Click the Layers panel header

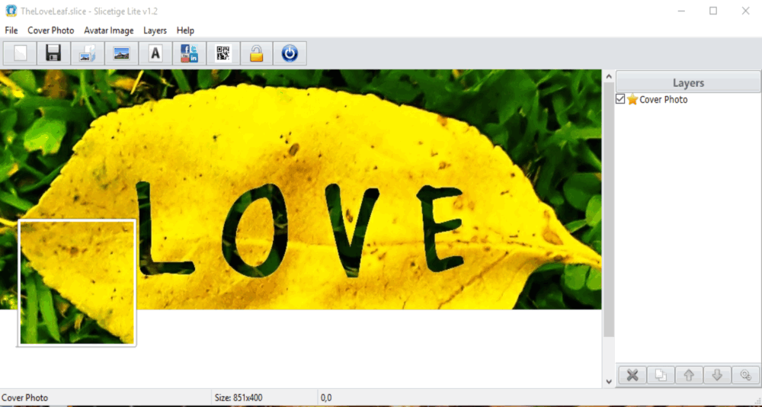point(688,82)
